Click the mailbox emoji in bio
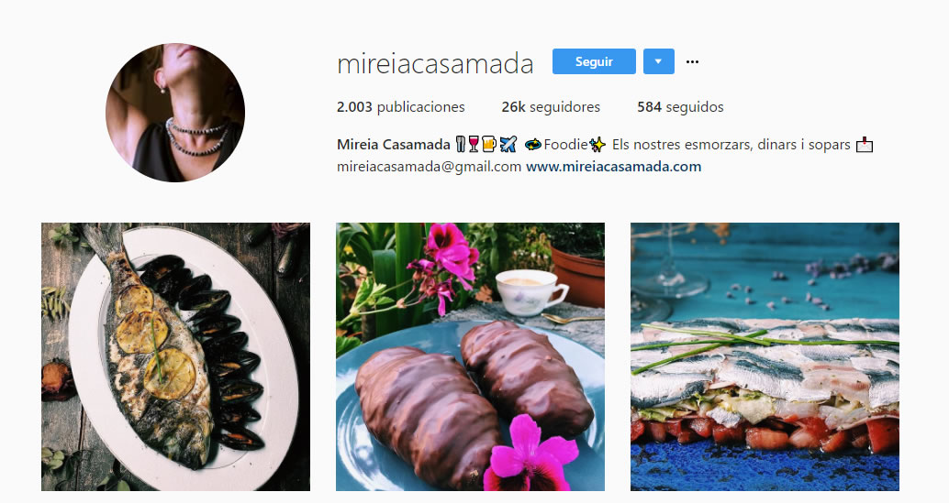 pyautogui.click(x=865, y=145)
